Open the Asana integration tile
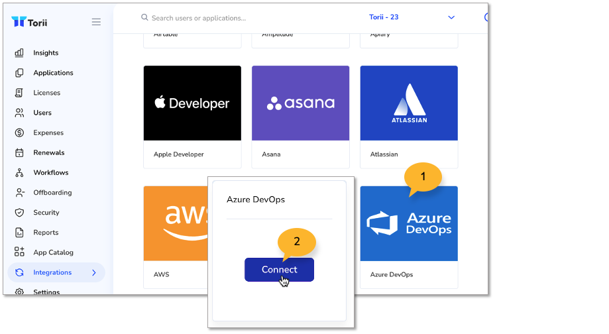 click(301, 117)
